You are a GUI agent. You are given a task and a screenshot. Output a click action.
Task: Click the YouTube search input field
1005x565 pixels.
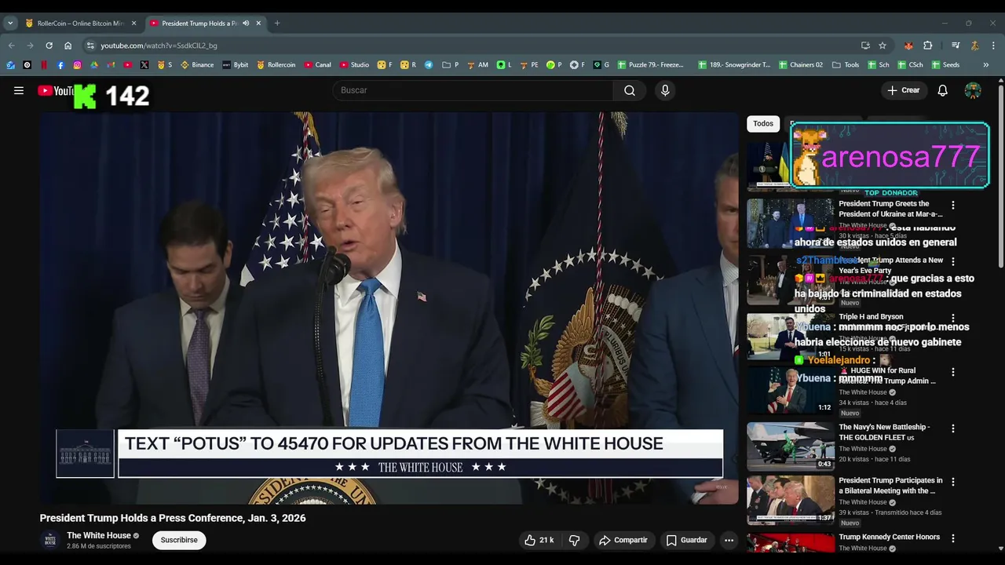[x=473, y=90]
